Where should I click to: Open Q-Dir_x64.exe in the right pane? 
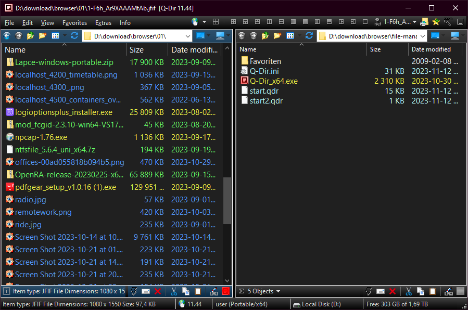pyautogui.click(x=273, y=81)
